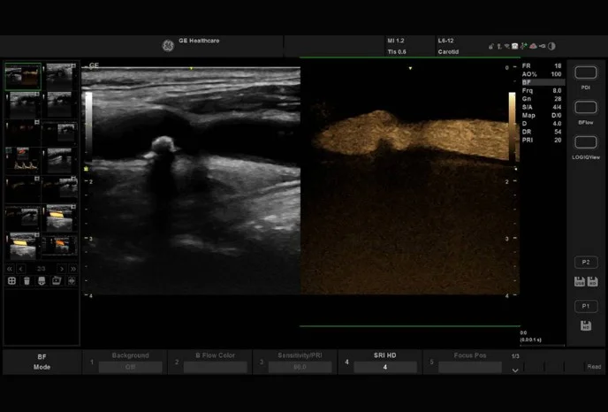
Task: Select the first highlighted clipboard thumbnail
Action: pos(23,76)
